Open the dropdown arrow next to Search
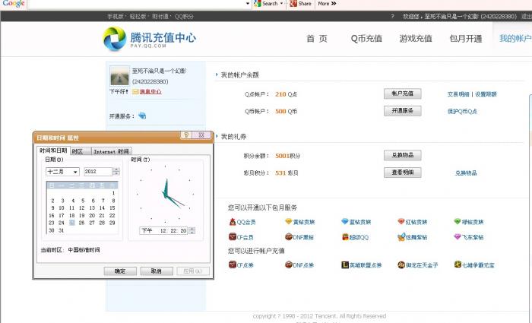 click(281, 3)
